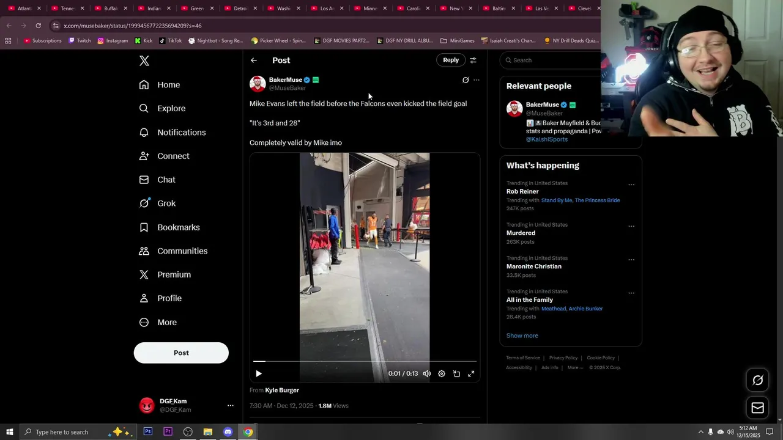This screenshot has height=440, width=783.
Task: Open Profile in the sidebar
Action: tap(160, 298)
